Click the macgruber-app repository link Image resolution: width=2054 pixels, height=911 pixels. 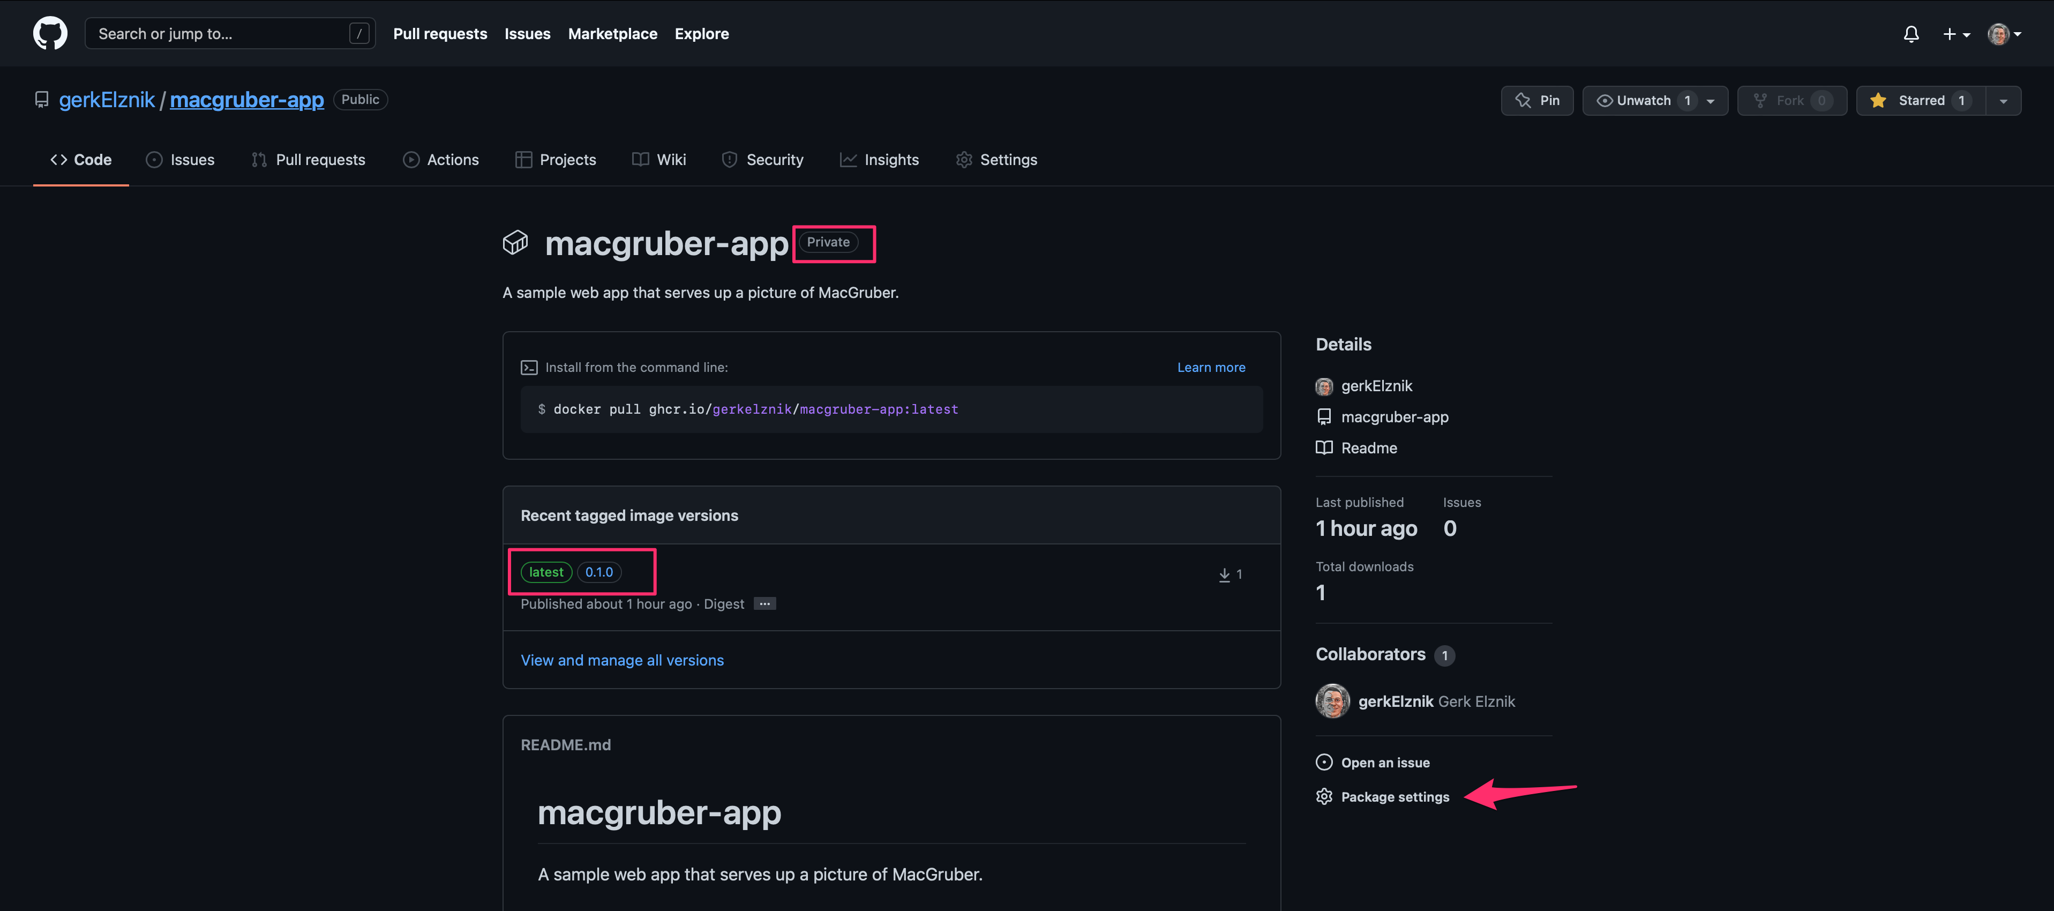[x=246, y=100]
